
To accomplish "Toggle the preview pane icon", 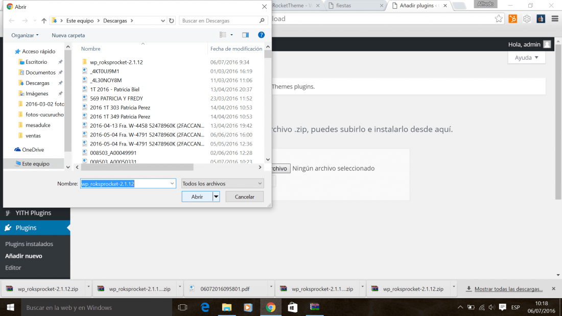I will point(245,35).
